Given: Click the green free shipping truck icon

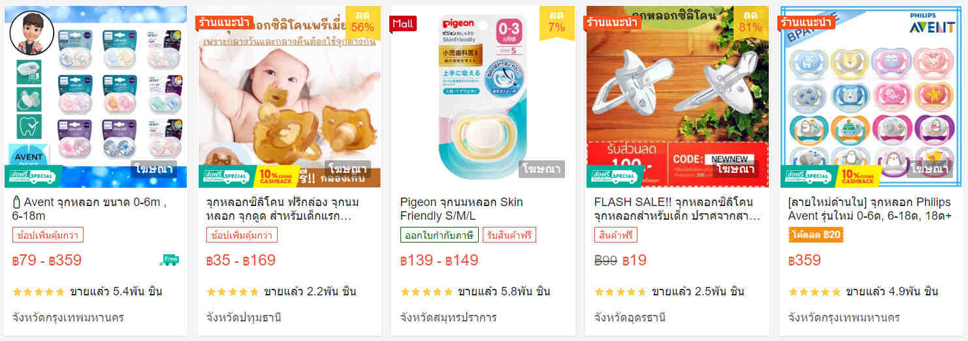Looking at the screenshot, I should (169, 260).
